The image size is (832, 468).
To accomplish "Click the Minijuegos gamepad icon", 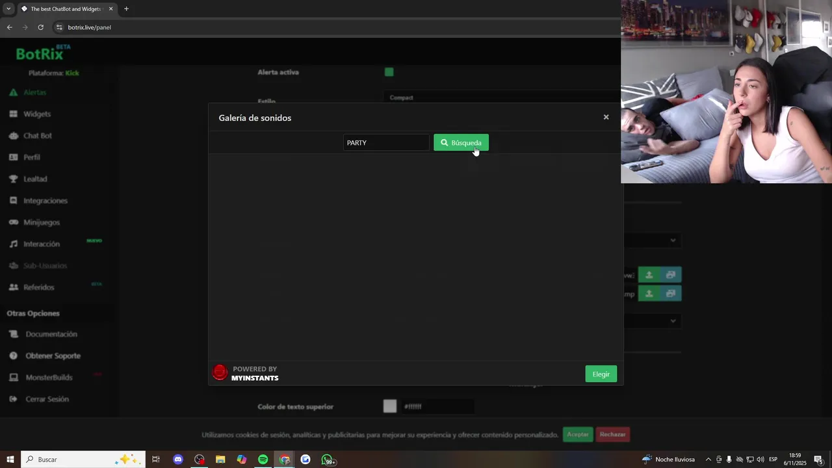I will click(13, 222).
